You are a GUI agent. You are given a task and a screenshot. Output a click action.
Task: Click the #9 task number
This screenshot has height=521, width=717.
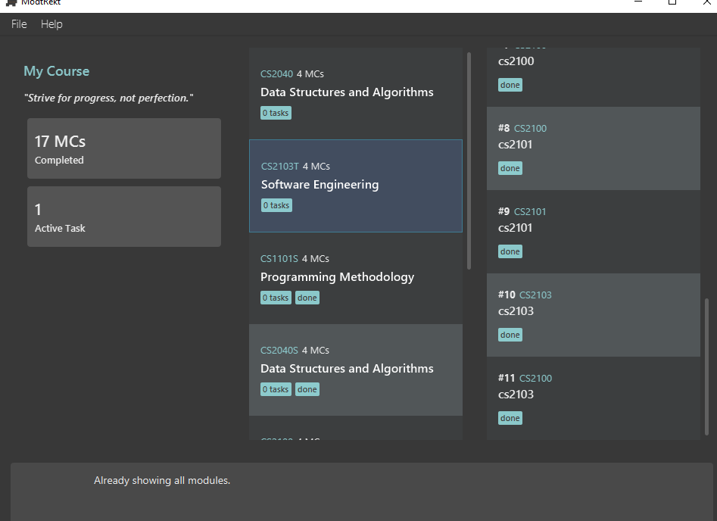pyautogui.click(x=504, y=212)
